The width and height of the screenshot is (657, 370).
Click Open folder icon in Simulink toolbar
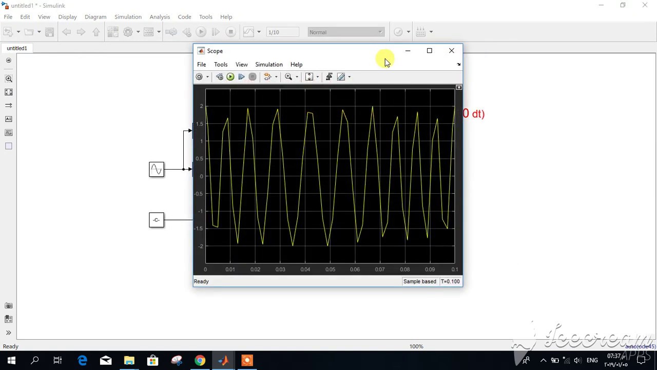point(29,32)
